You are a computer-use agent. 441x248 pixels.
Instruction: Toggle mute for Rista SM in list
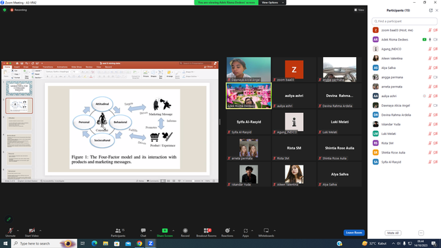[430, 143]
